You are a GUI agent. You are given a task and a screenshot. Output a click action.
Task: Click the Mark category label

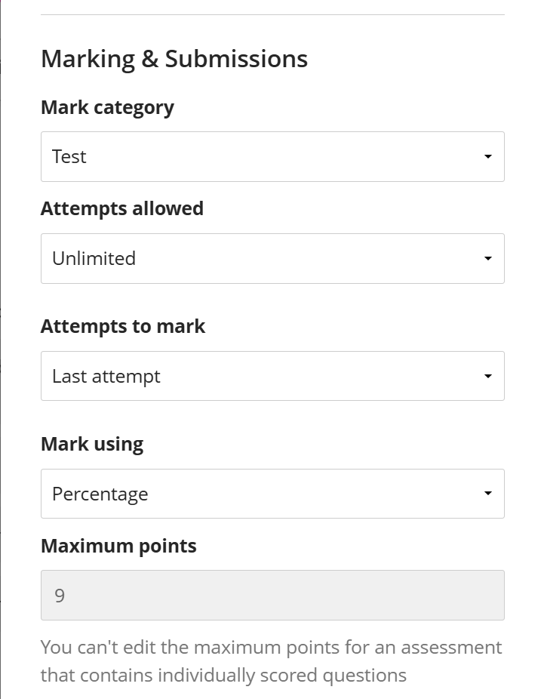pos(107,107)
